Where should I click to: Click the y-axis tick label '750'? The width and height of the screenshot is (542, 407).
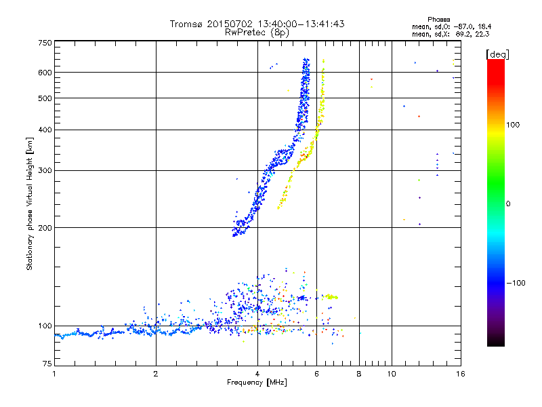(x=45, y=43)
